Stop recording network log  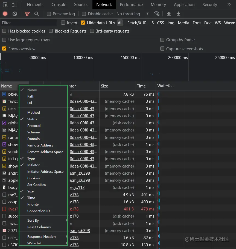pos(5,14)
